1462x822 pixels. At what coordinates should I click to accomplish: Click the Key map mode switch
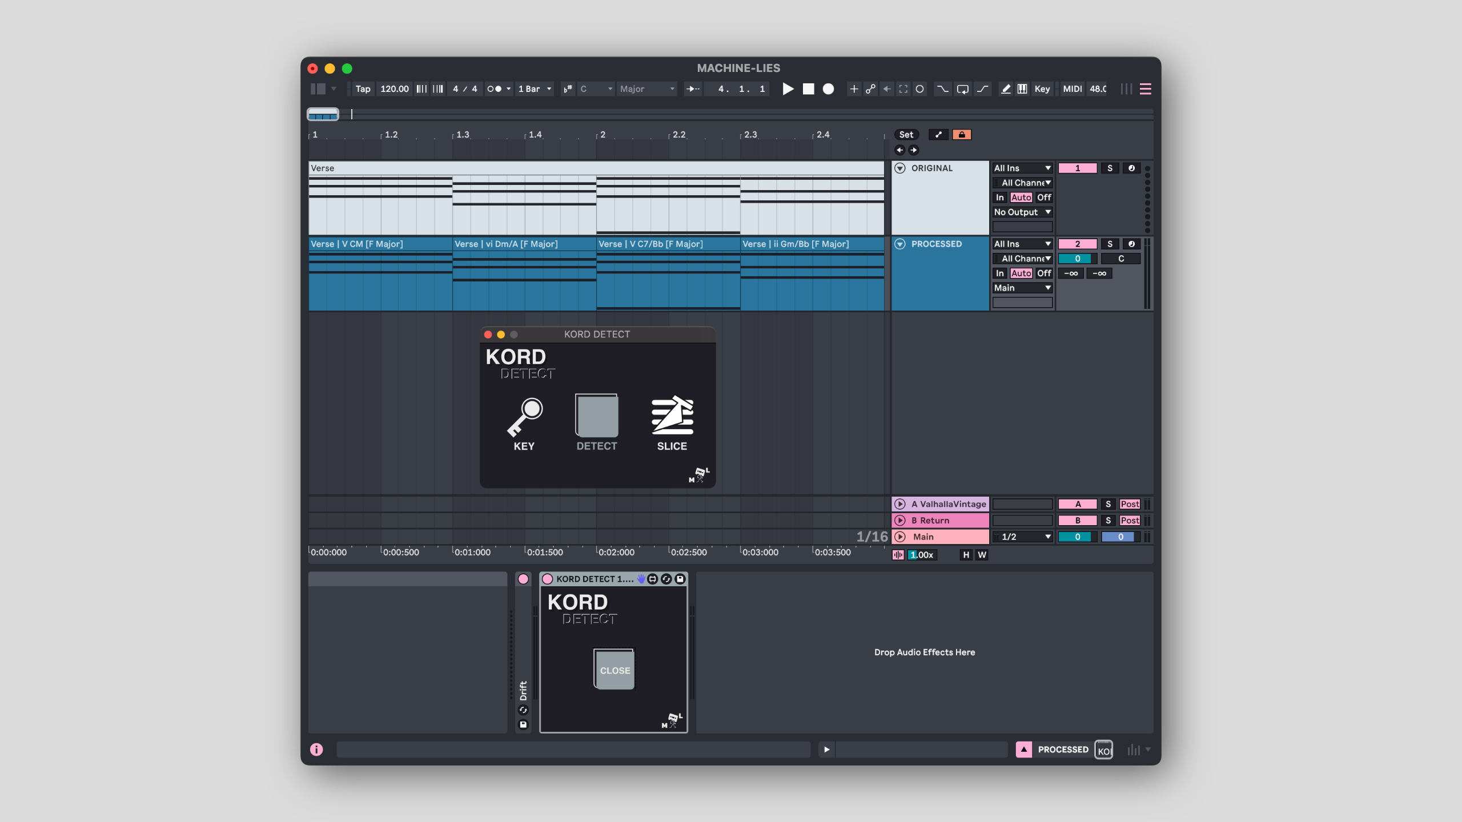tap(1042, 89)
